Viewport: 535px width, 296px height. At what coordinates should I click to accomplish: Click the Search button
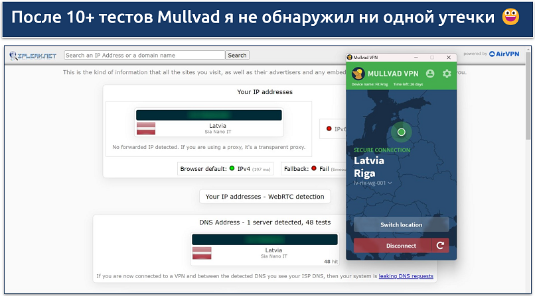pos(237,55)
